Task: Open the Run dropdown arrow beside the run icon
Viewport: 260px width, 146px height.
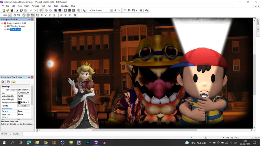Action: 136,10
